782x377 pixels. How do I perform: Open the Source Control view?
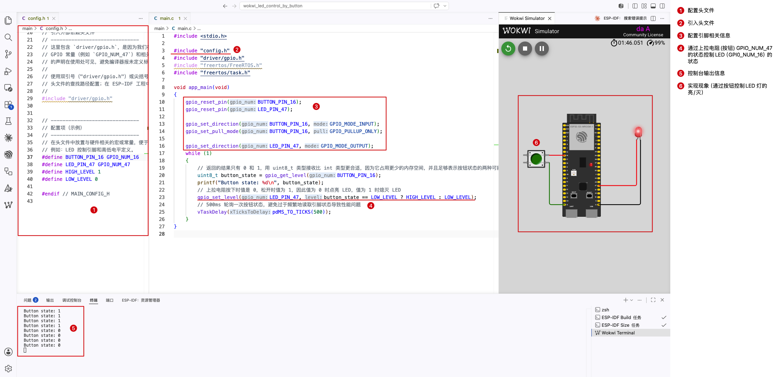(8, 54)
